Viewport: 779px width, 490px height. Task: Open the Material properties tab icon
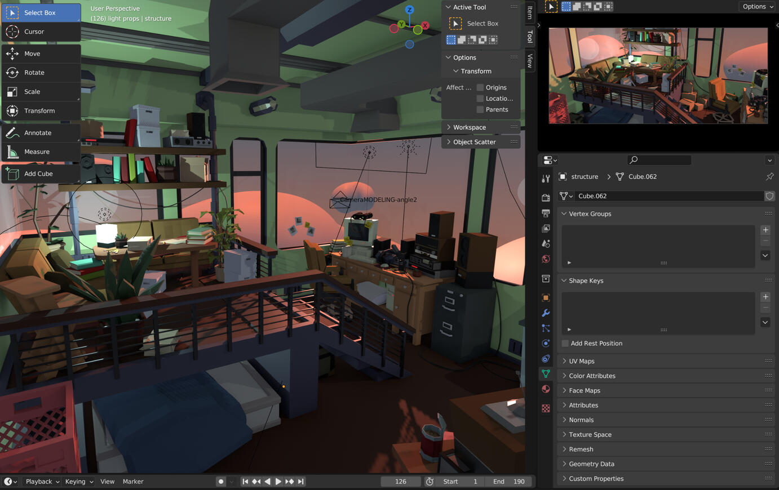546,389
